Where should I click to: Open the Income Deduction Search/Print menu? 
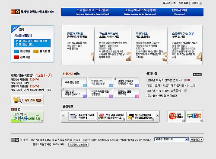(92, 12)
